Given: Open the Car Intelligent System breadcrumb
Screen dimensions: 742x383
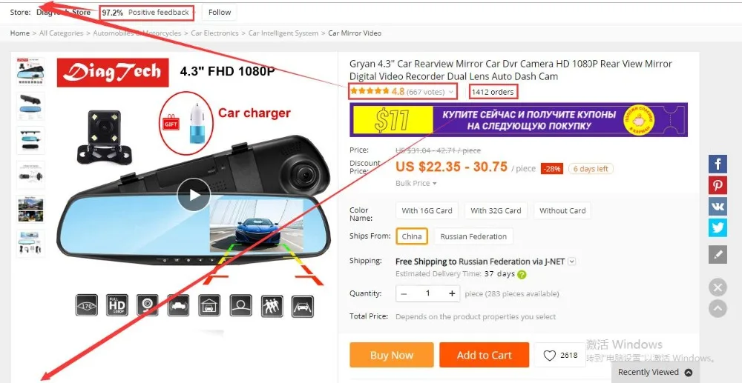Looking at the screenshot, I should click(283, 33).
